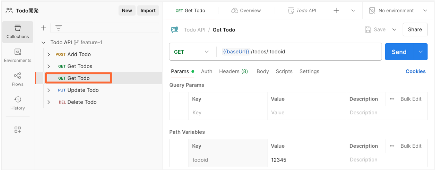Viewport: 436px width, 172px height.
Task: Click the blue Send button
Action: pos(399,52)
